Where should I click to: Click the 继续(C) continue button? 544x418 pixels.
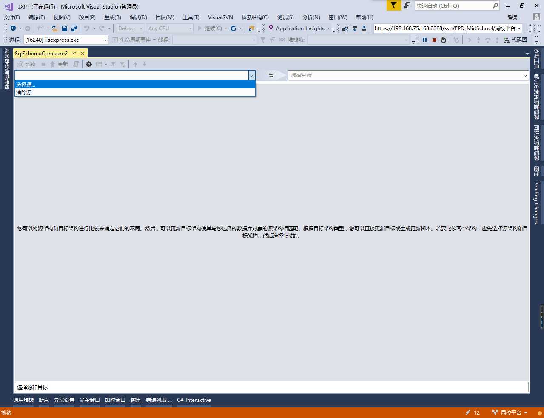tap(210, 28)
